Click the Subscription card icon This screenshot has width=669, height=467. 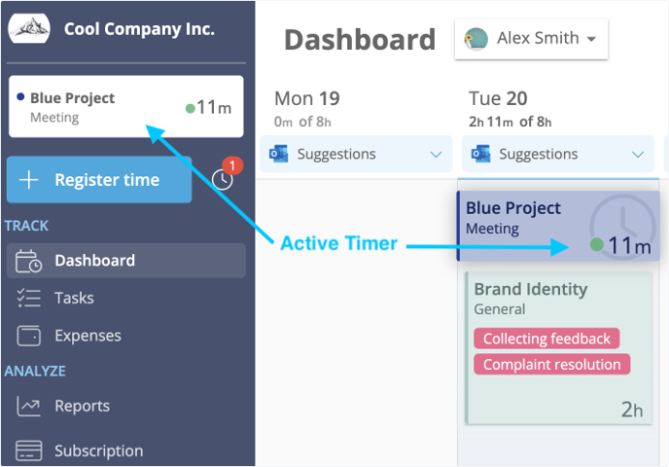tap(28, 450)
